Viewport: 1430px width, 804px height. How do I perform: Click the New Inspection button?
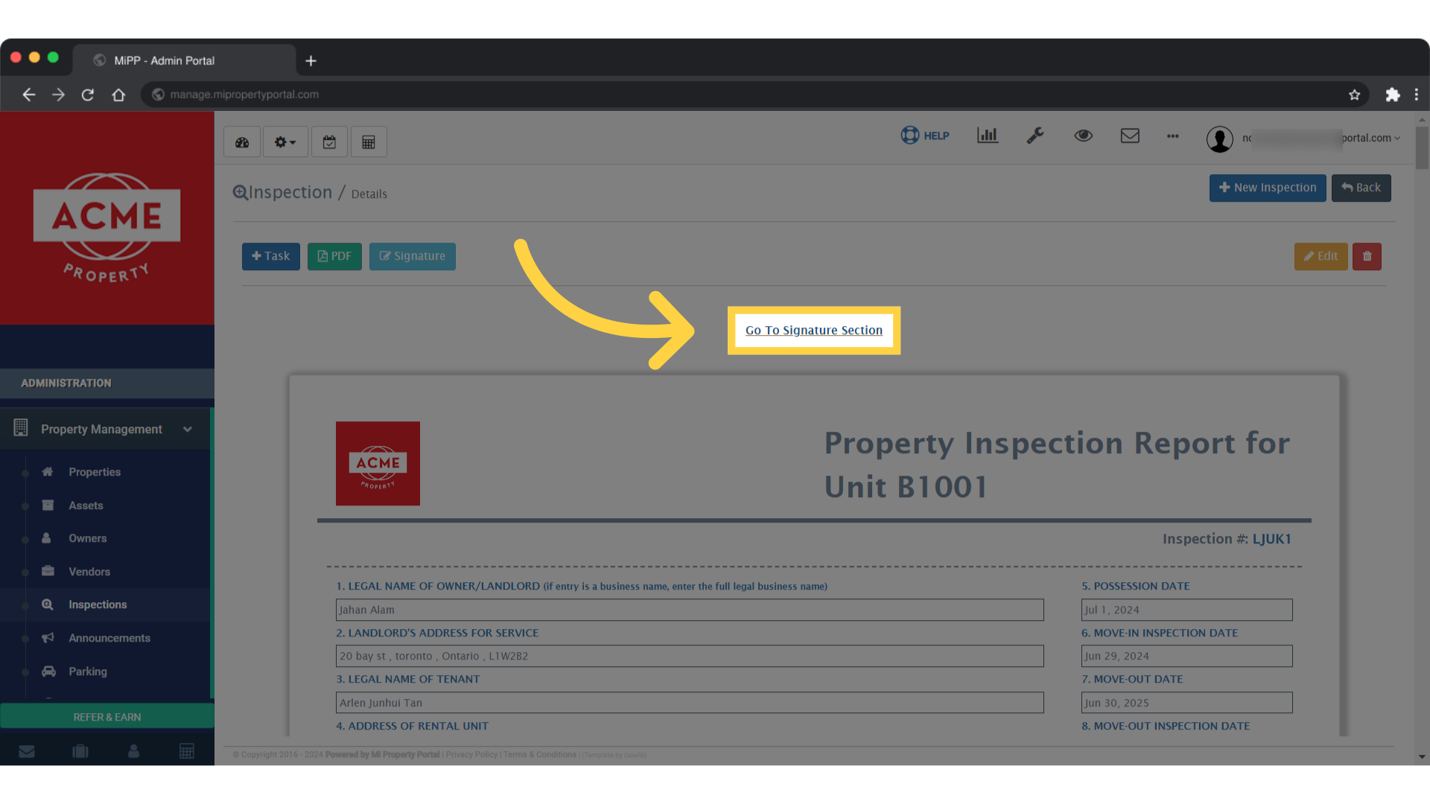(1267, 188)
